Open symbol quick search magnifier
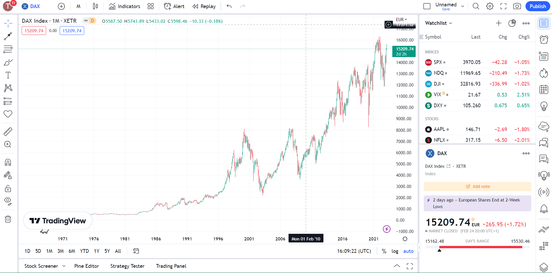The width and height of the screenshot is (552, 273). (476, 6)
